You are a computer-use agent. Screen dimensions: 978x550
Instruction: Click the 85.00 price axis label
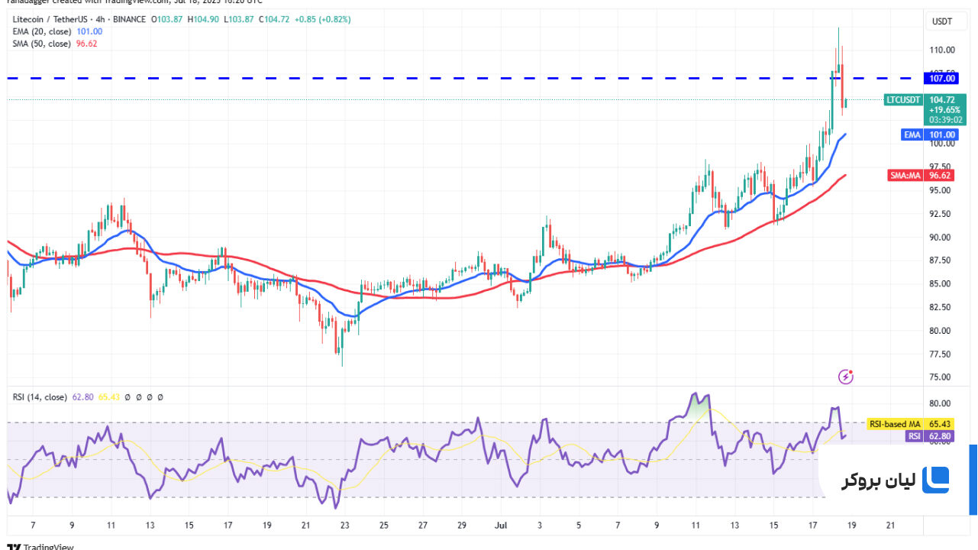[x=941, y=283]
